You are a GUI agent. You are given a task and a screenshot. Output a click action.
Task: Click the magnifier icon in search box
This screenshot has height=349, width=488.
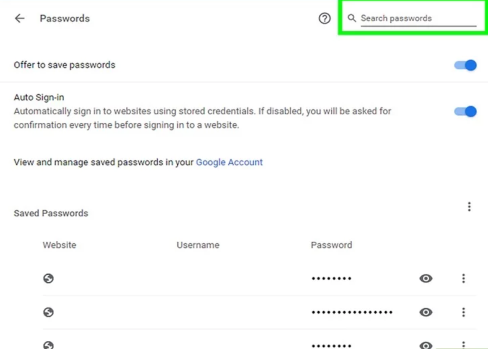[352, 18]
